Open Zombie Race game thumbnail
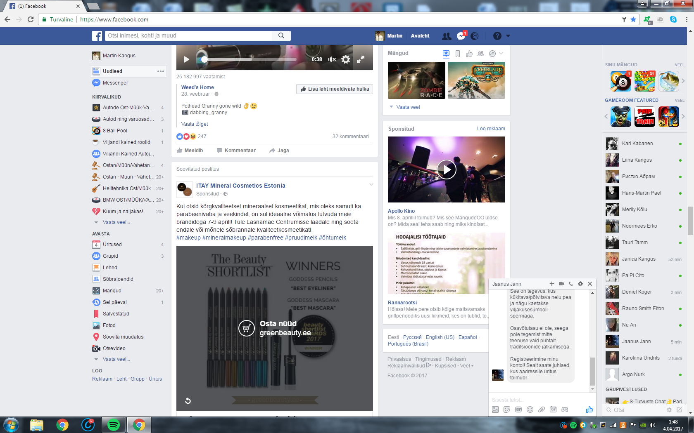Viewport: 694px width, 433px height. (416, 80)
